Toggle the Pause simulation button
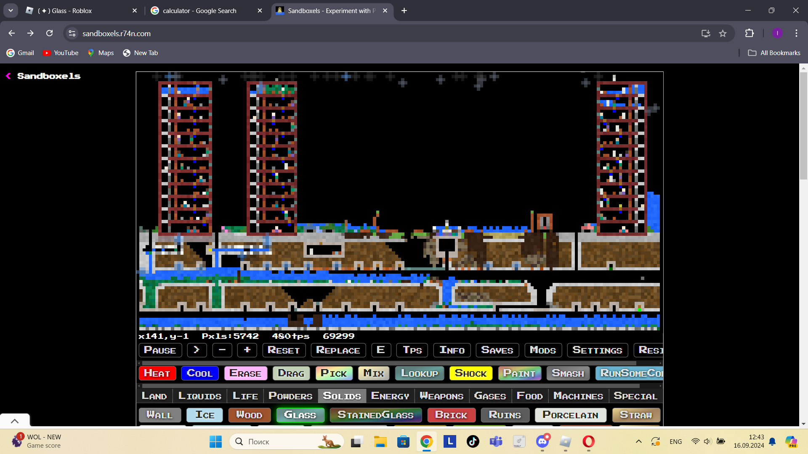Image resolution: width=808 pixels, height=454 pixels. pos(160,350)
